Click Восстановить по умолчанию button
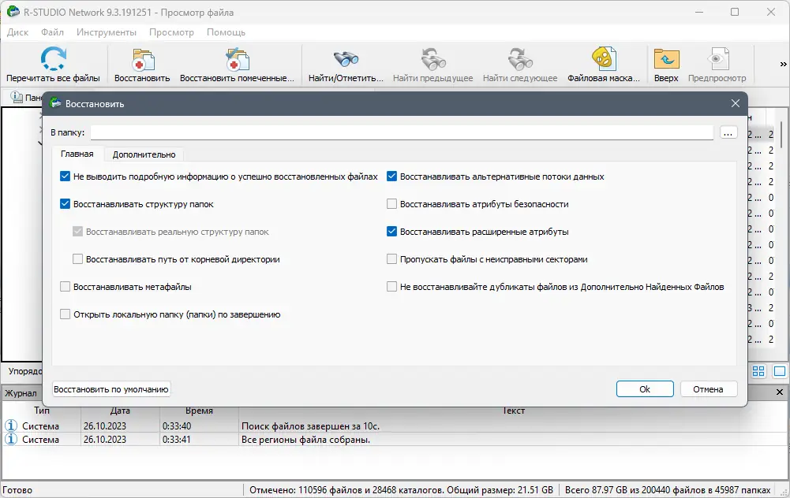This screenshot has width=790, height=498. click(x=111, y=388)
